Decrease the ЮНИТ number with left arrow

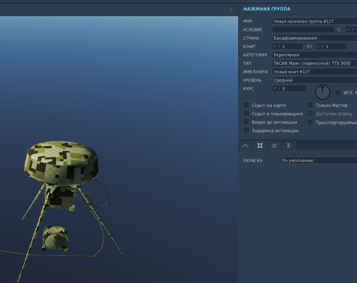click(275, 46)
